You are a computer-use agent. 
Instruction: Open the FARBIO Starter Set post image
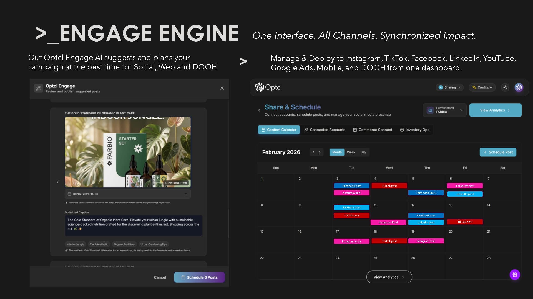[x=128, y=152]
